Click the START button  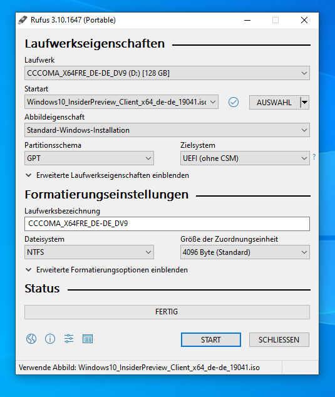[x=210, y=339]
